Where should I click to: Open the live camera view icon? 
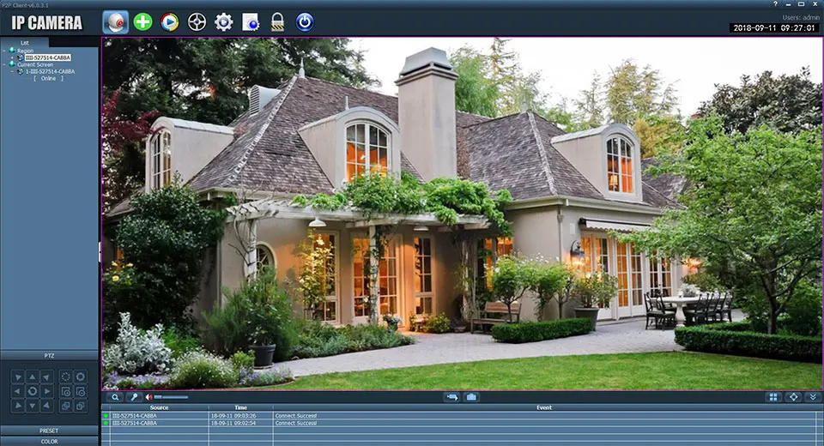pos(115,21)
